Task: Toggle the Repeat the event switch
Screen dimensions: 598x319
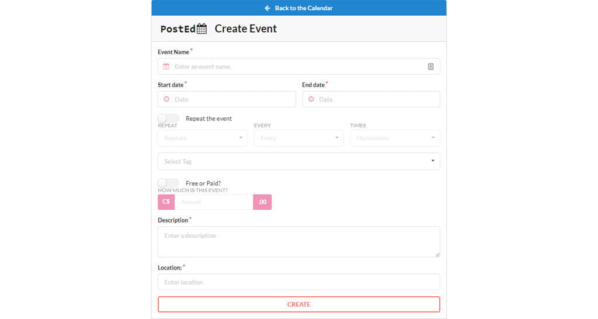Action: [168, 118]
